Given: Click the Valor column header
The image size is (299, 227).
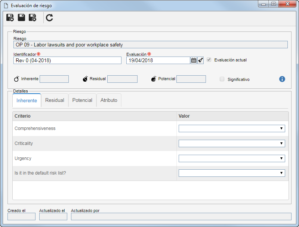Looking at the screenshot, I should coord(232,116).
